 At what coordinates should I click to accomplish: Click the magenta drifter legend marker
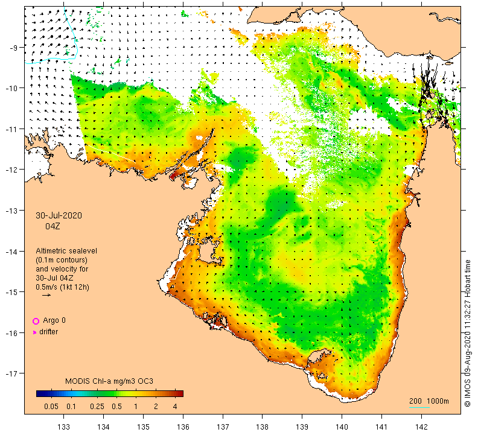34,332
